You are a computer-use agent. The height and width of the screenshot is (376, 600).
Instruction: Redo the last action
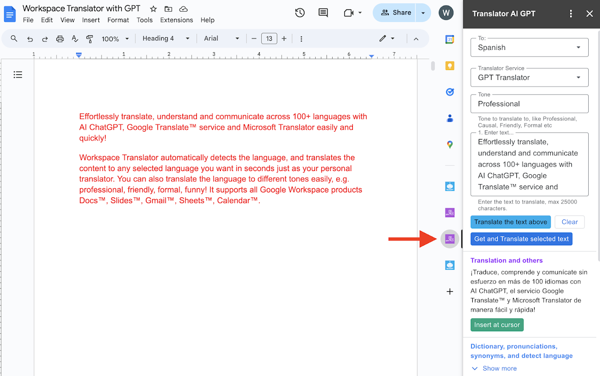45,39
